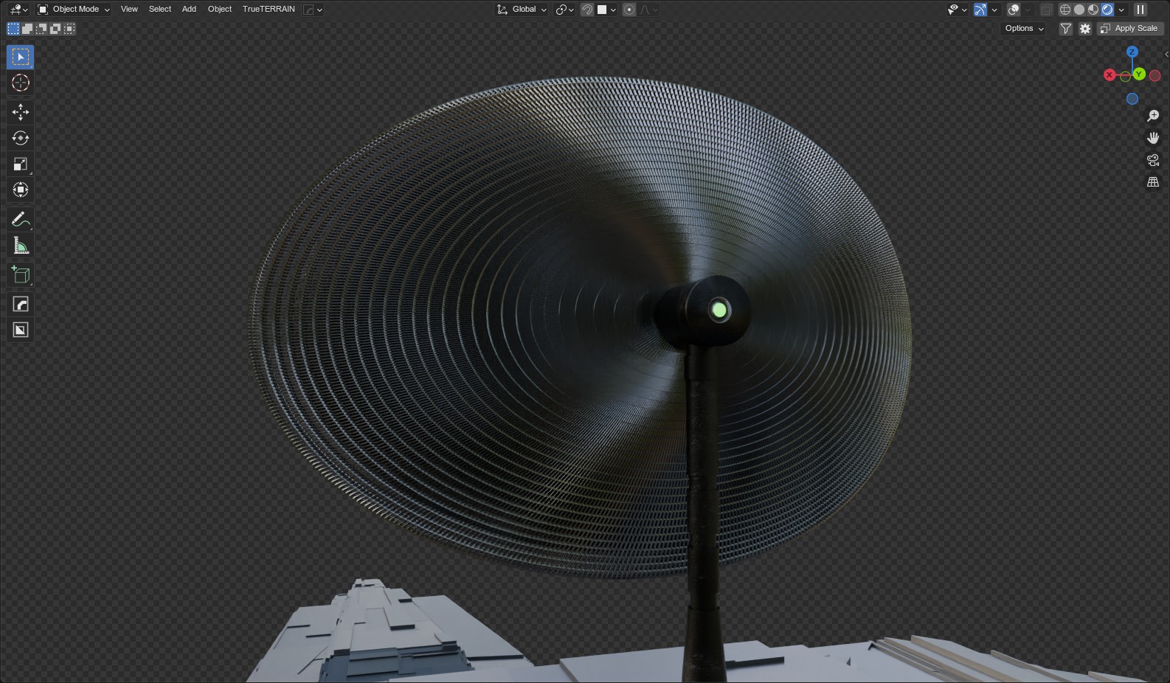Open the Object menu
Image resolution: width=1170 pixels, height=683 pixels.
[220, 10]
